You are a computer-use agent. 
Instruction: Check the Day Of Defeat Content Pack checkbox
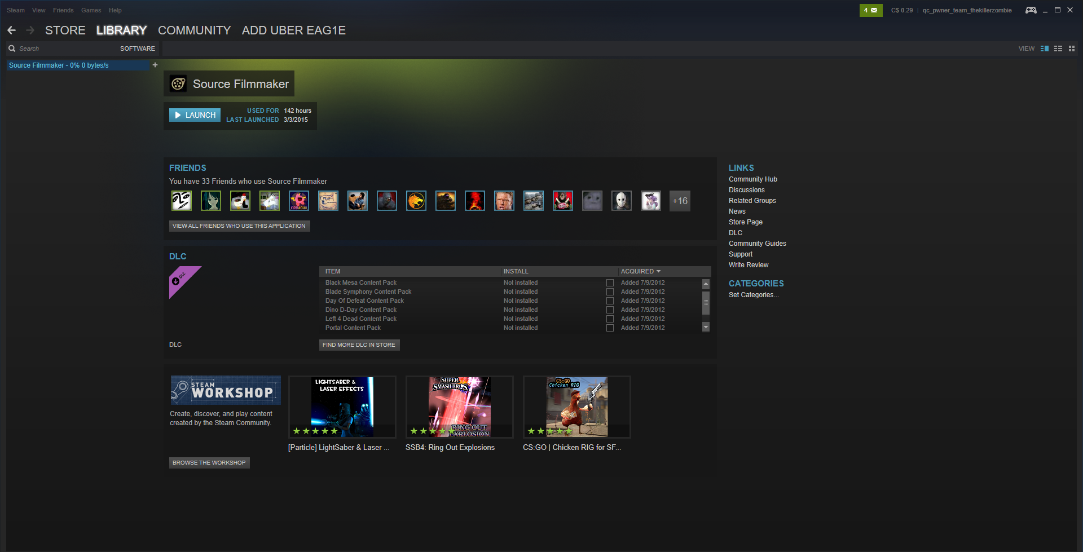[x=610, y=301]
